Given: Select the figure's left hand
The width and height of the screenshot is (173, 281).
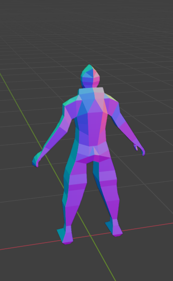Looking at the screenshot, I should click(x=36, y=159).
